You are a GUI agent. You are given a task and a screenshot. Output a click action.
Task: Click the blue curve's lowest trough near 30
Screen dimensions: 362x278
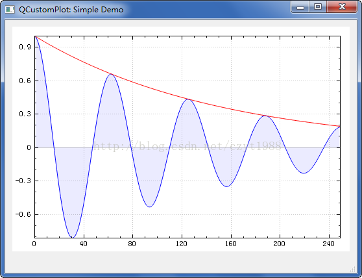pyautogui.click(x=72, y=236)
